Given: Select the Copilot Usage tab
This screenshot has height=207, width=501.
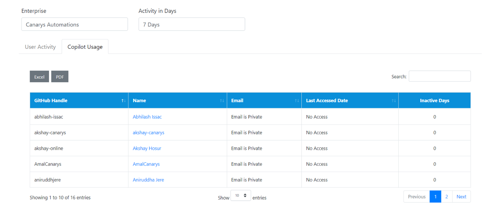Looking at the screenshot, I should [x=85, y=47].
